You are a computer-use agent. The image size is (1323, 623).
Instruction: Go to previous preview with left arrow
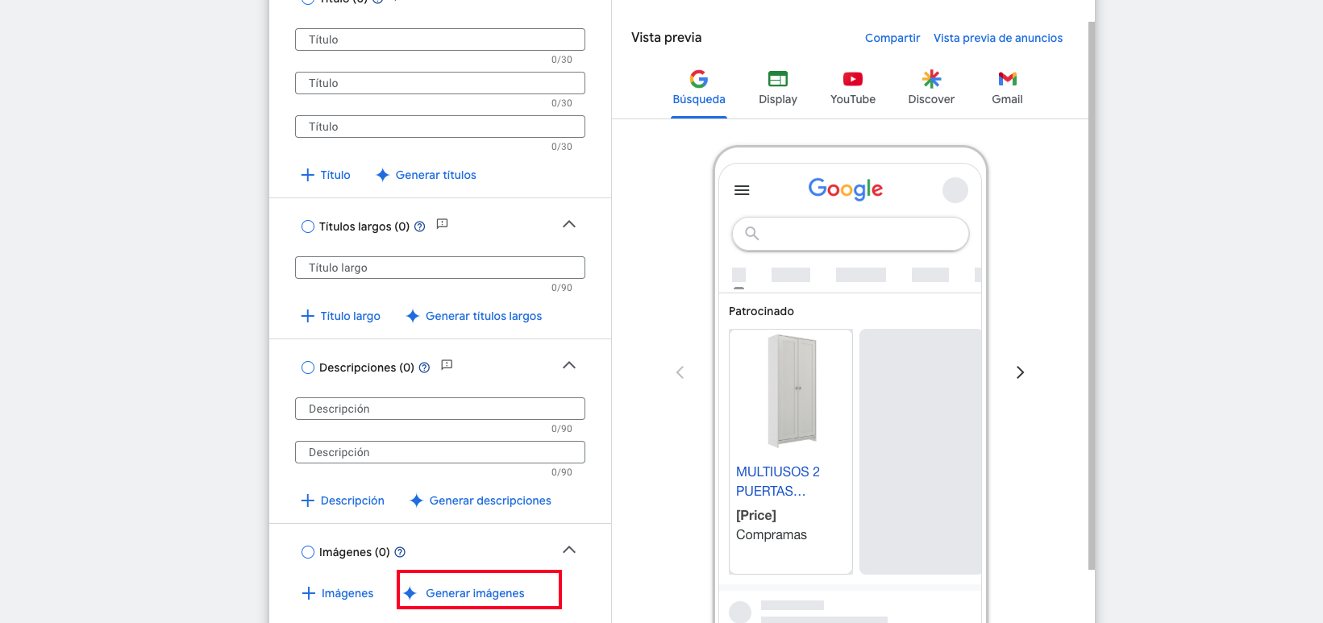coord(680,372)
